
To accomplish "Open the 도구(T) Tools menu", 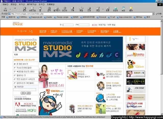I will pyautogui.click(x=42, y=4).
